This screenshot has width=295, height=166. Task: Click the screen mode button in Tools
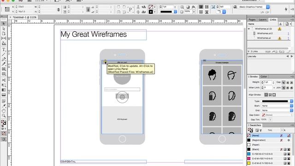coord(4,139)
